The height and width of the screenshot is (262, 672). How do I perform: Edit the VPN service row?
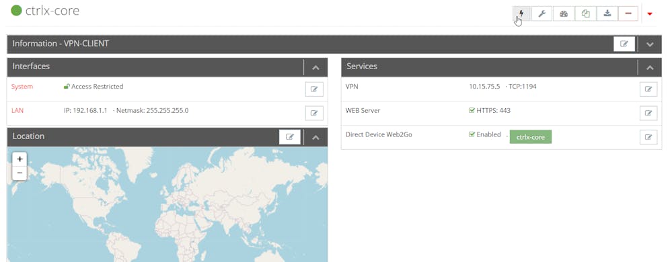648,89
